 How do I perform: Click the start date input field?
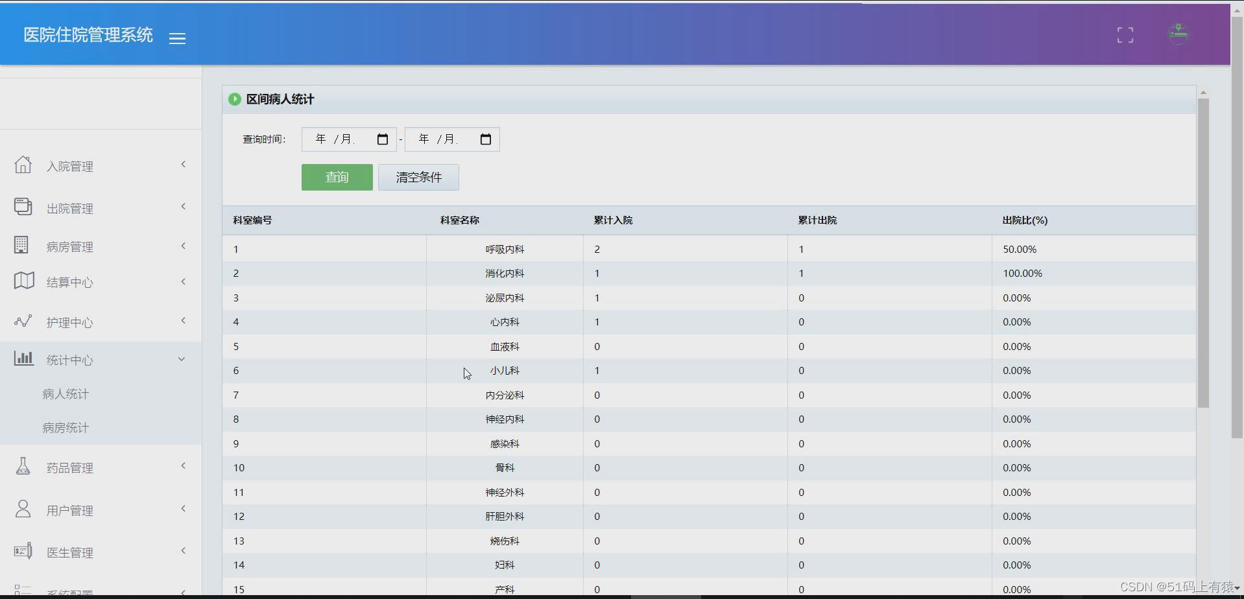tap(349, 139)
